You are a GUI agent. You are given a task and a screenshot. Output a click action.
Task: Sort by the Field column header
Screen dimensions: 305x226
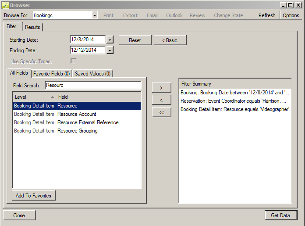(98, 97)
